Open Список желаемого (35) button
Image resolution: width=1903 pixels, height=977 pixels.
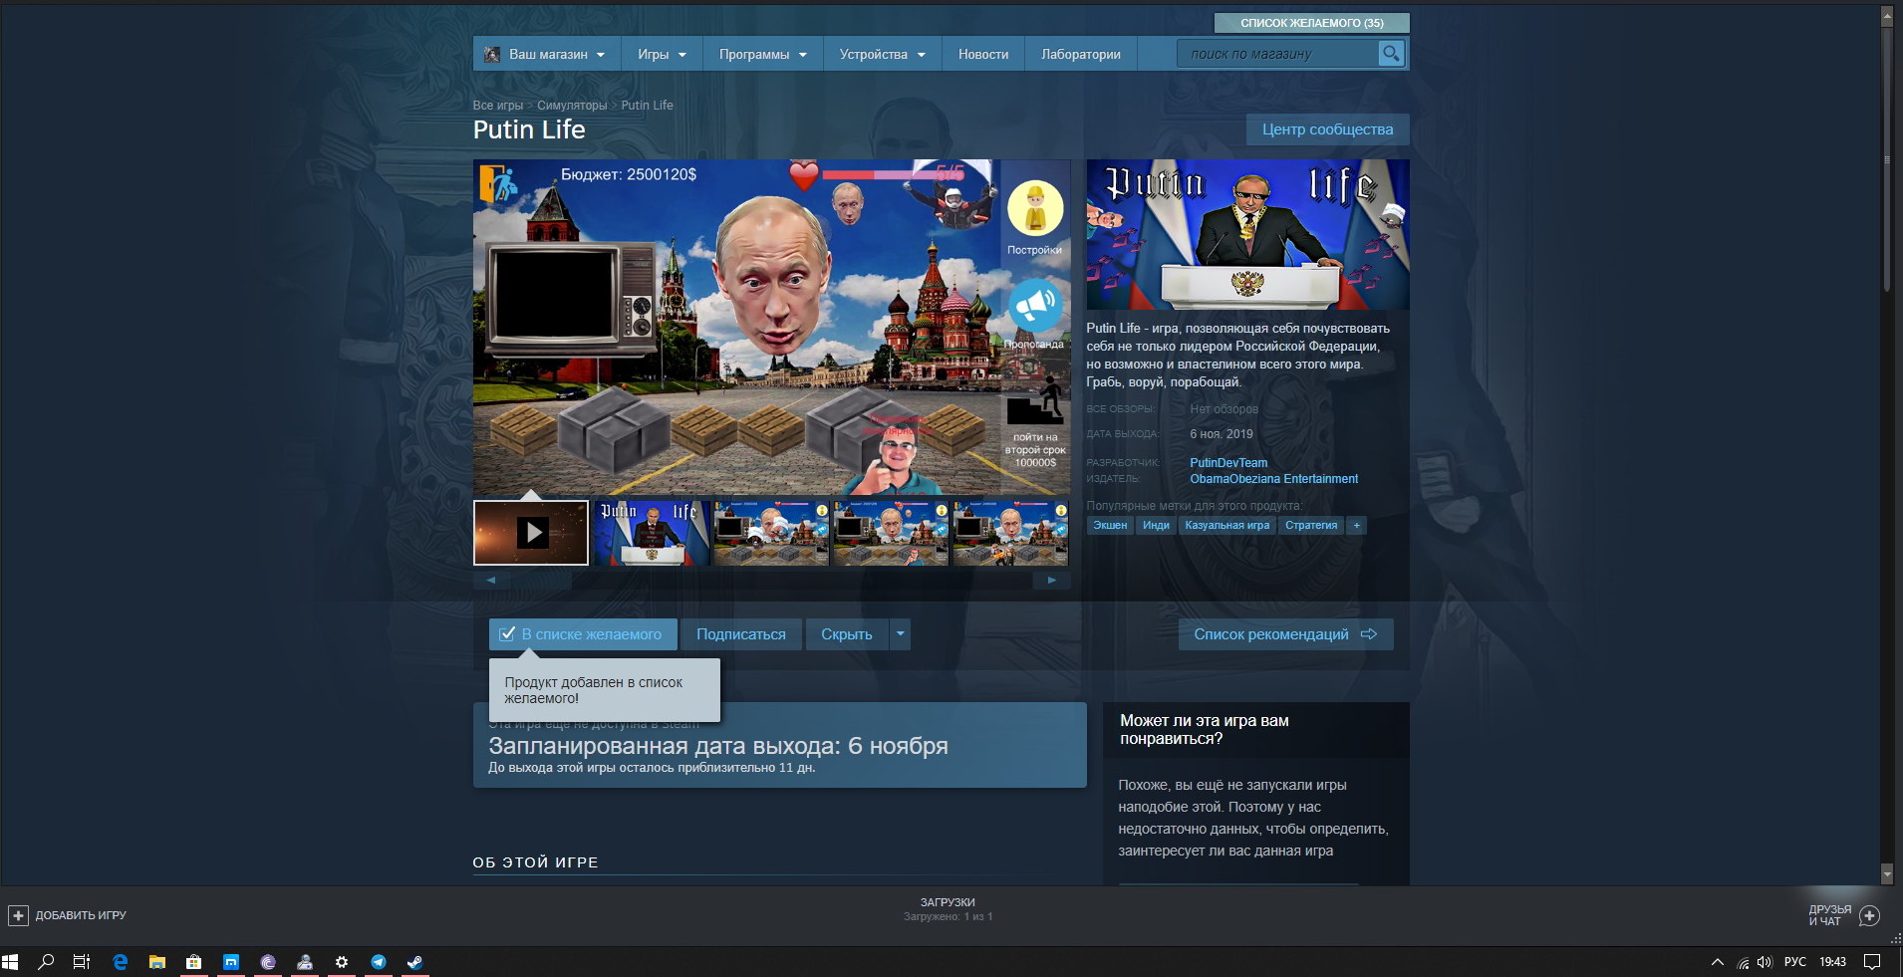[1311, 23]
